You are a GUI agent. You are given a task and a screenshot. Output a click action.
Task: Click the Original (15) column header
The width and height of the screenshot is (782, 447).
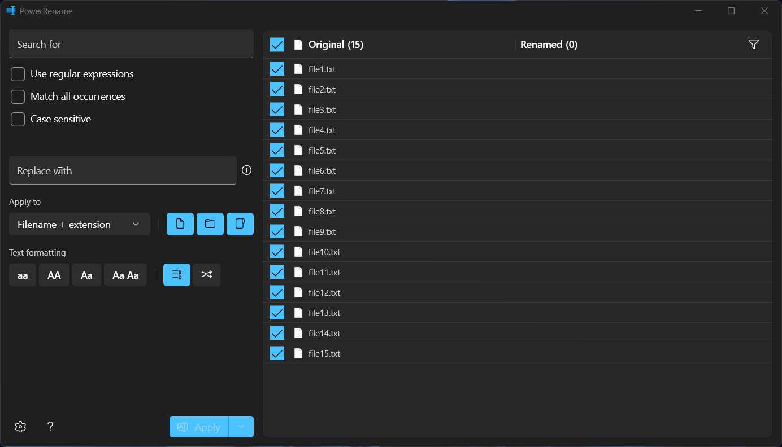click(x=336, y=45)
